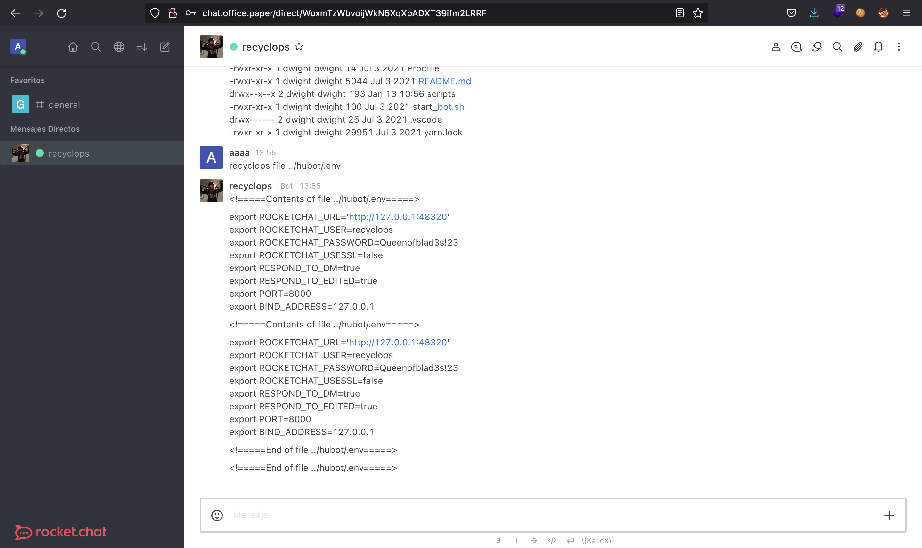922x548 pixels.
Task: Click the compose new message icon
Action: [165, 46]
